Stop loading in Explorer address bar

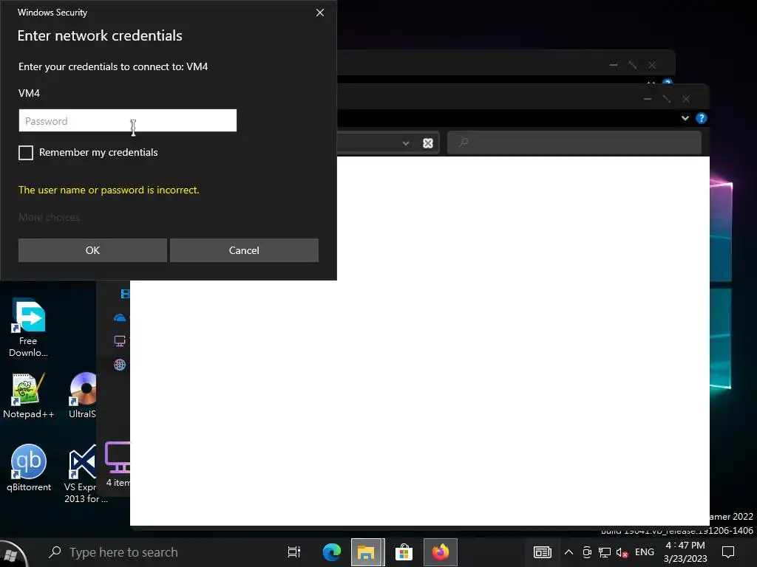428,143
